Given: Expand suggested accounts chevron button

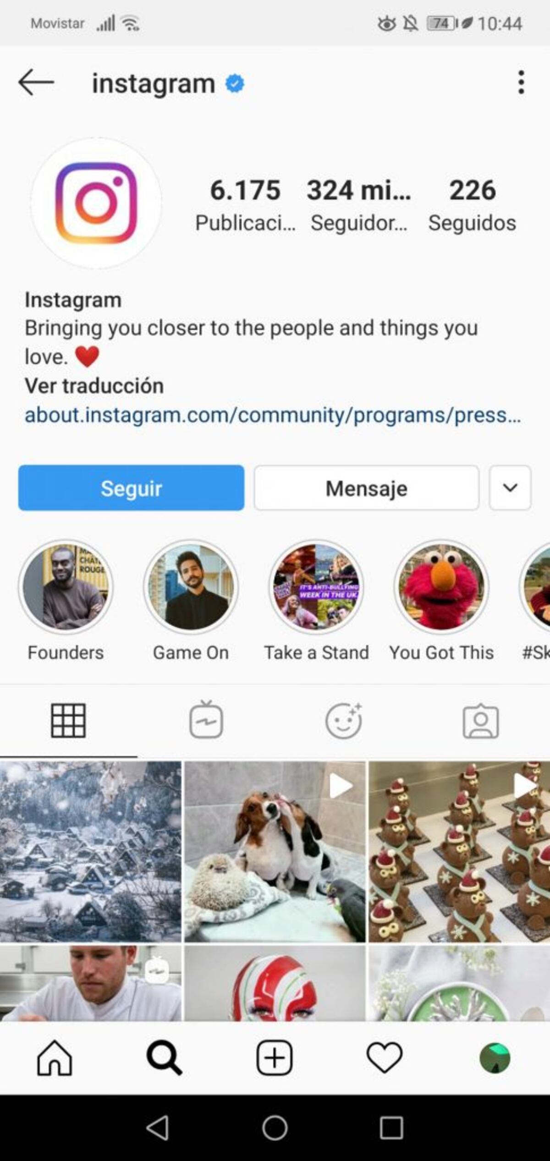Looking at the screenshot, I should point(510,487).
